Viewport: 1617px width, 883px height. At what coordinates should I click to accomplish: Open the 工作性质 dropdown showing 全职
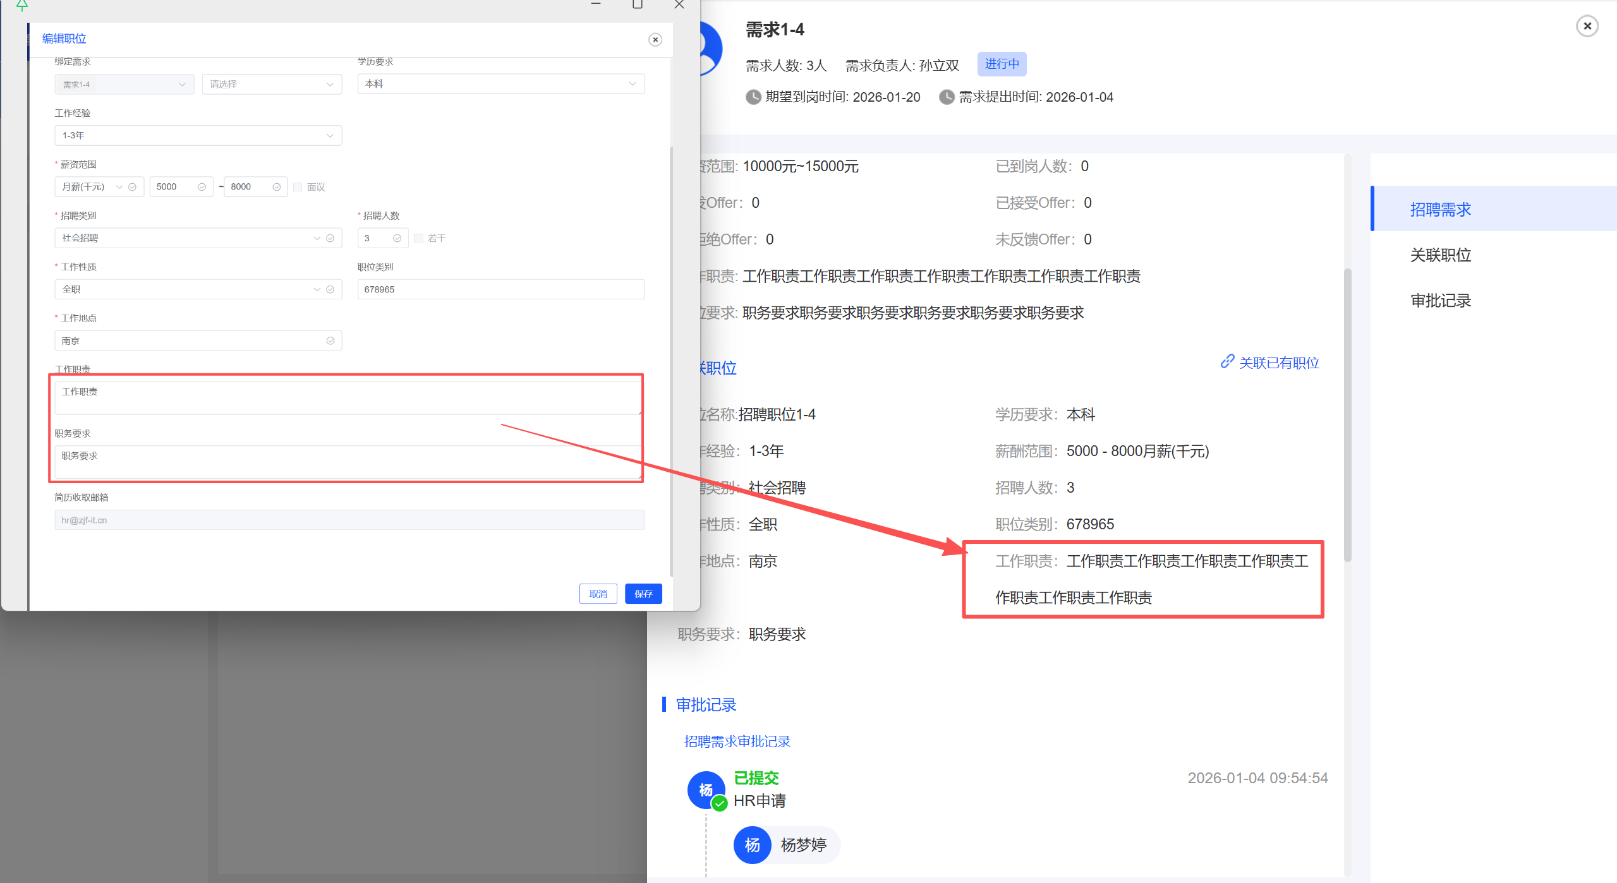pos(190,289)
